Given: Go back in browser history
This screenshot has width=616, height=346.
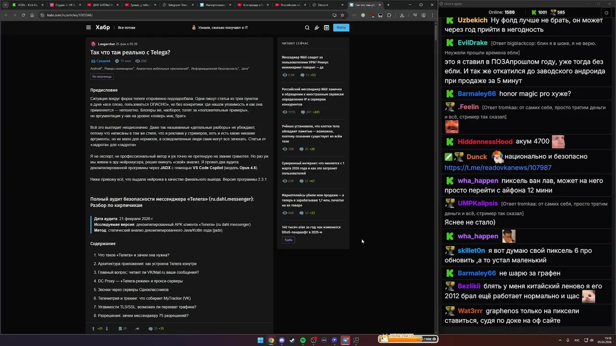Looking at the screenshot, I should point(6,15).
